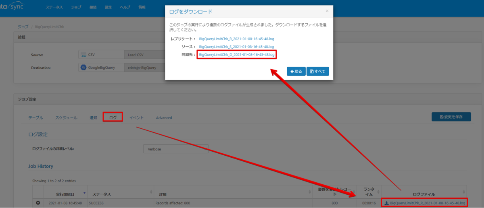
Task: Switch to the Advanced tab
Action: [164, 117]
